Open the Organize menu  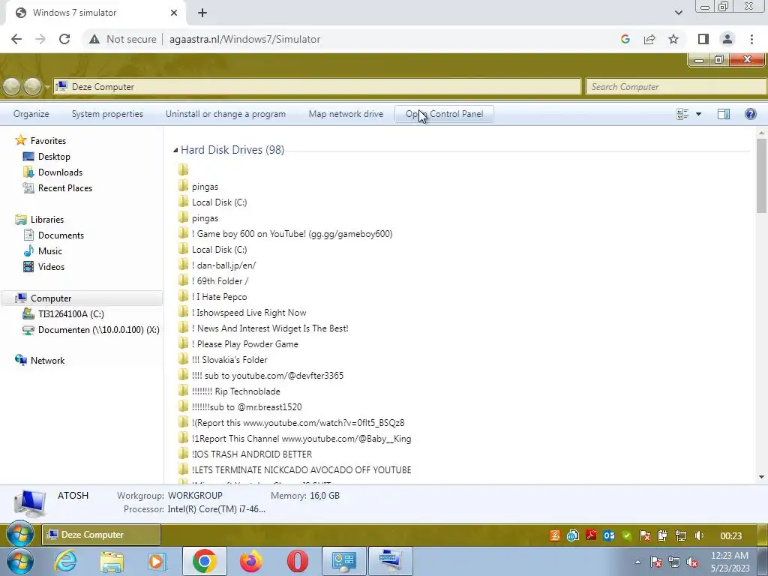(x=31, y=114)
